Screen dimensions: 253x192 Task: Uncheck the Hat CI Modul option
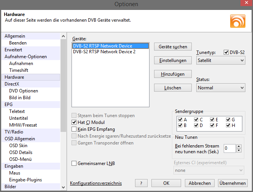tap(74, 122)
